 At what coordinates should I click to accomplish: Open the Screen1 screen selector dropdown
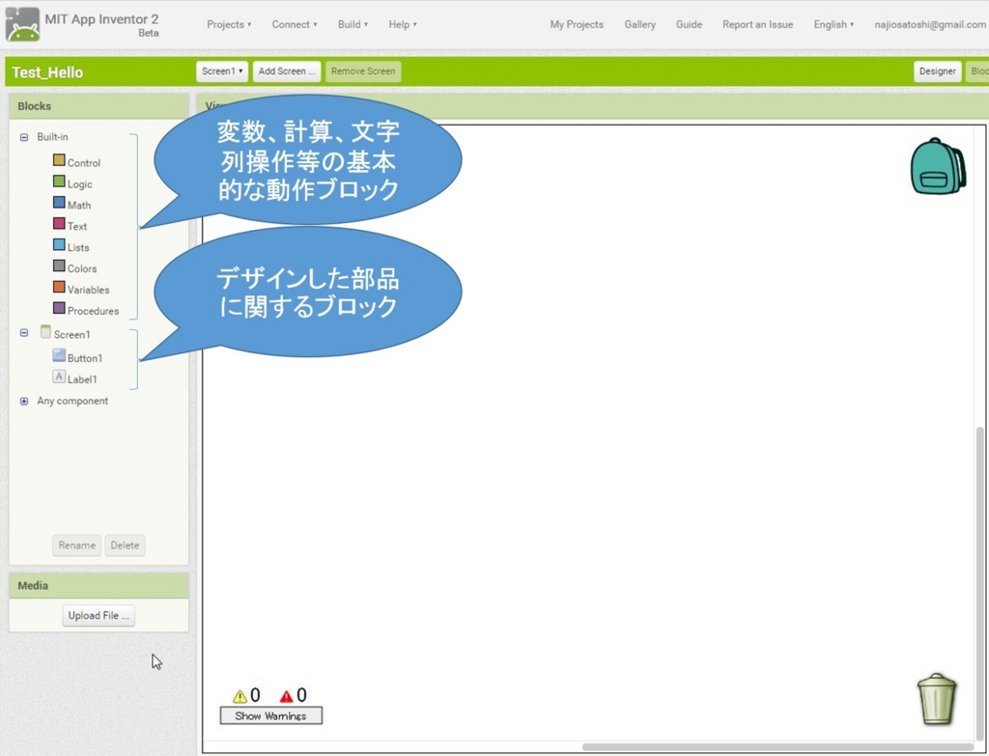221,70
